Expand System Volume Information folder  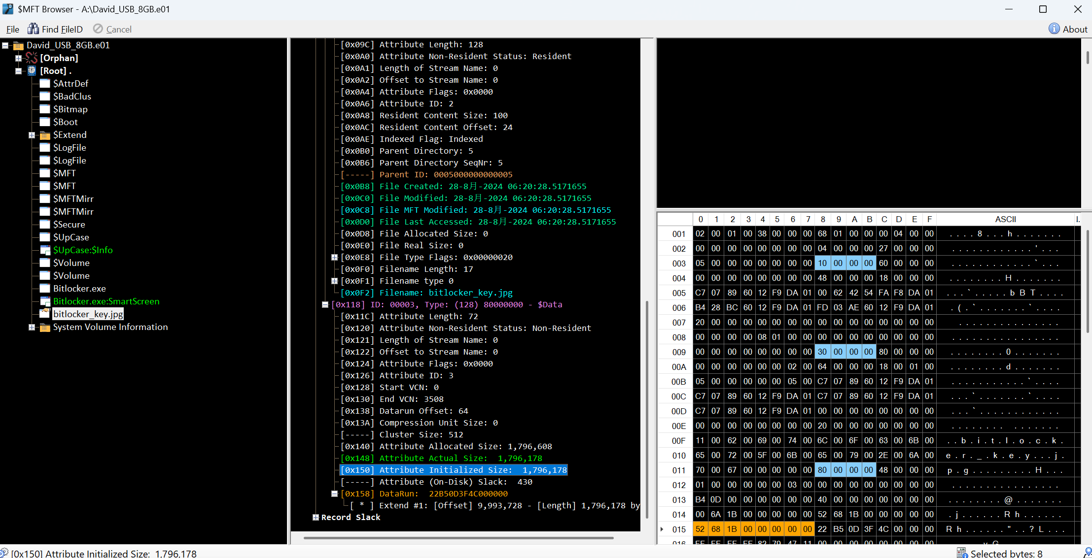[32, 327]
